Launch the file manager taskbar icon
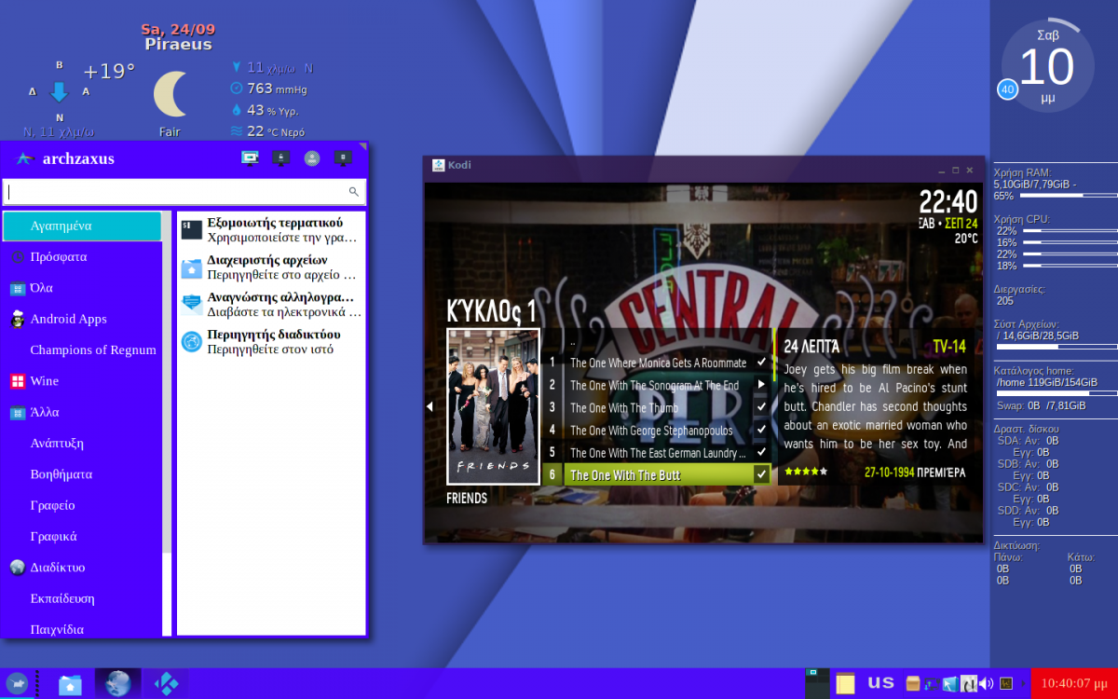This screenshot has height=699, width=1118. [70, 683]
